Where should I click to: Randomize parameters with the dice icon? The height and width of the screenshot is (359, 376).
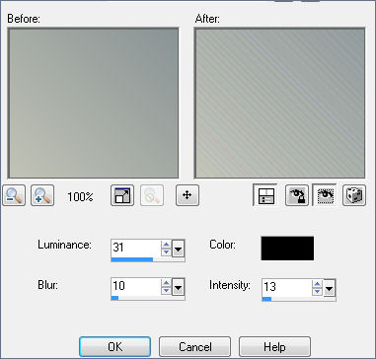point(354,195)
